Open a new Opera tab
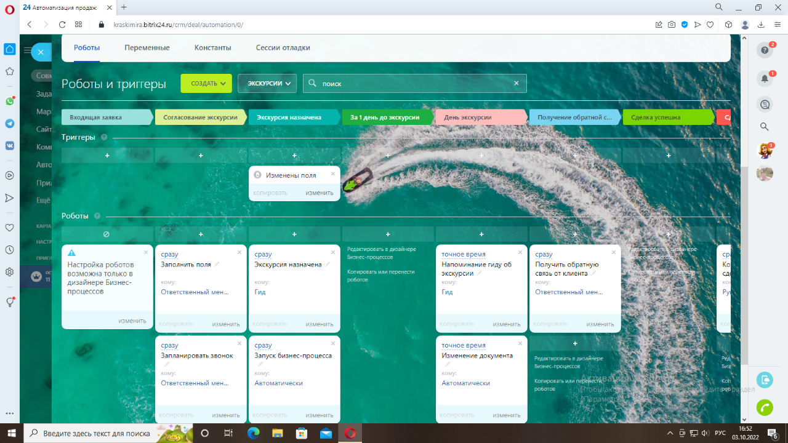The height and width of the screenshot is (443, 788). point(124,7)
